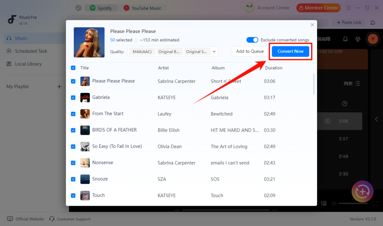Open the M4A(AAC) format selector
This screenshot has height=226, width=383.
[x=142, y=52]
